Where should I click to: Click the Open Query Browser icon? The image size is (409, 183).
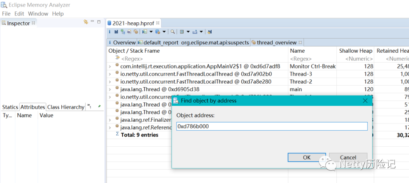coord(158,31)
